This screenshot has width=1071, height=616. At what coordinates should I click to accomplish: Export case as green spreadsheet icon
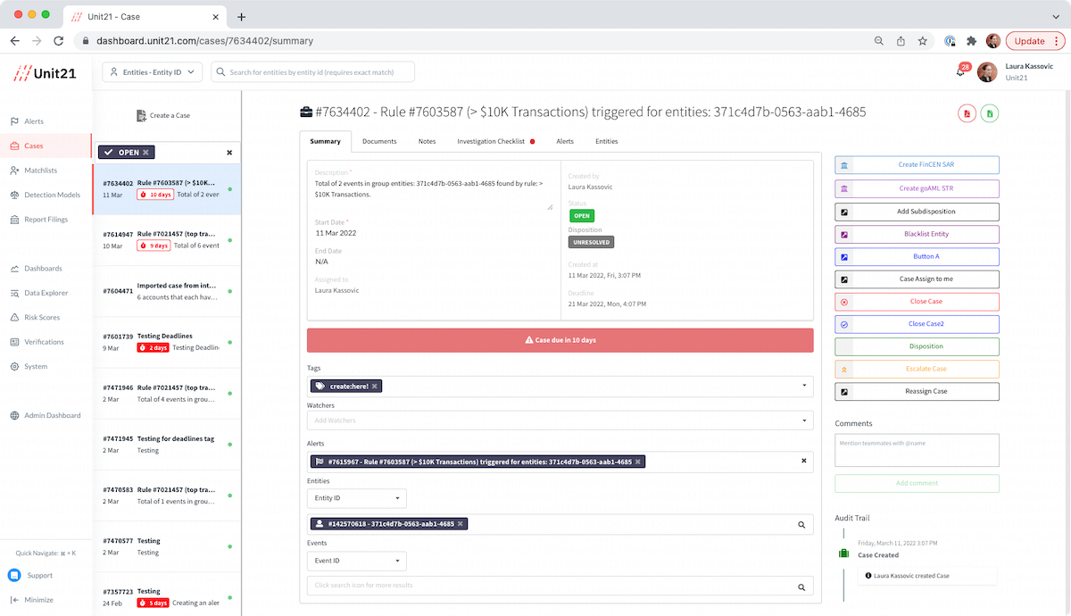990,113
